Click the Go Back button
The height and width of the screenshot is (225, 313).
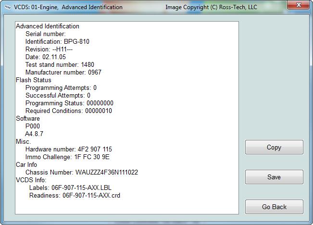click(x=274, y=207)
